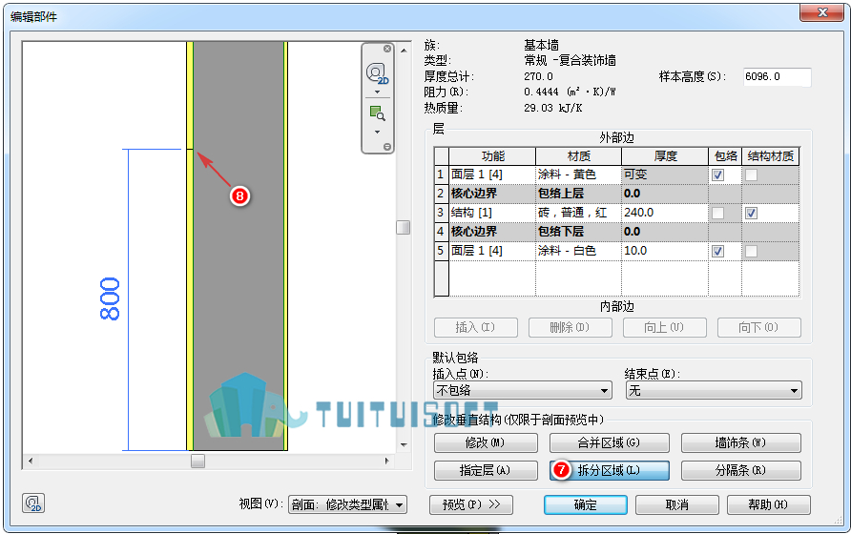Toggle structural material checkbox for brick row

point(751,213)
